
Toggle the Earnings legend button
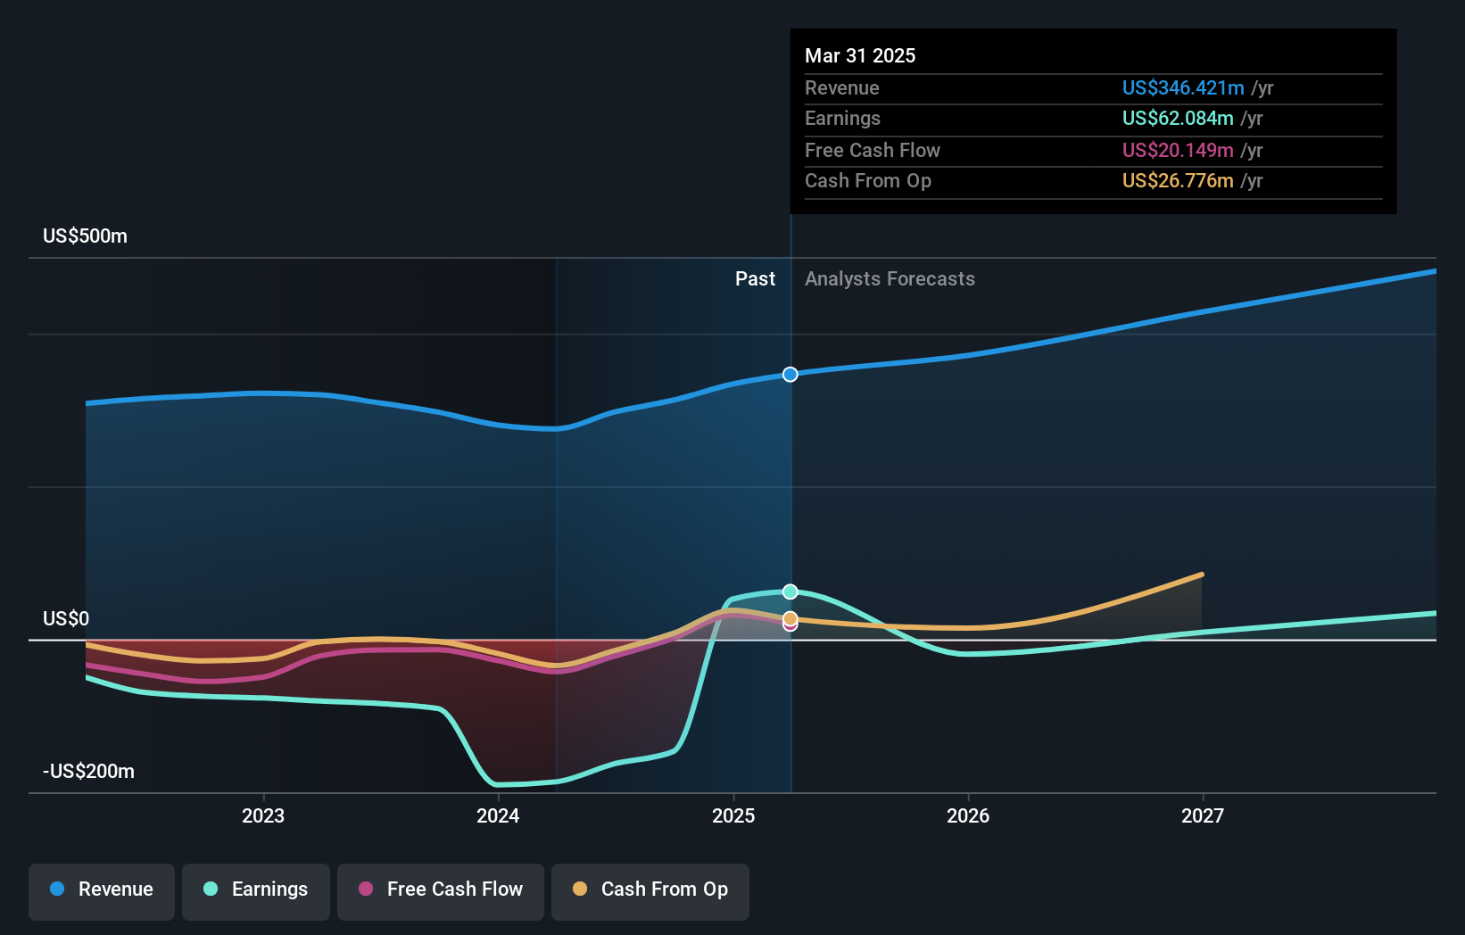pos(256,891)
